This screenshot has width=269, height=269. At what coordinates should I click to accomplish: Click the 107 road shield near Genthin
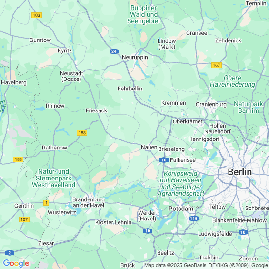coord(24,219)
